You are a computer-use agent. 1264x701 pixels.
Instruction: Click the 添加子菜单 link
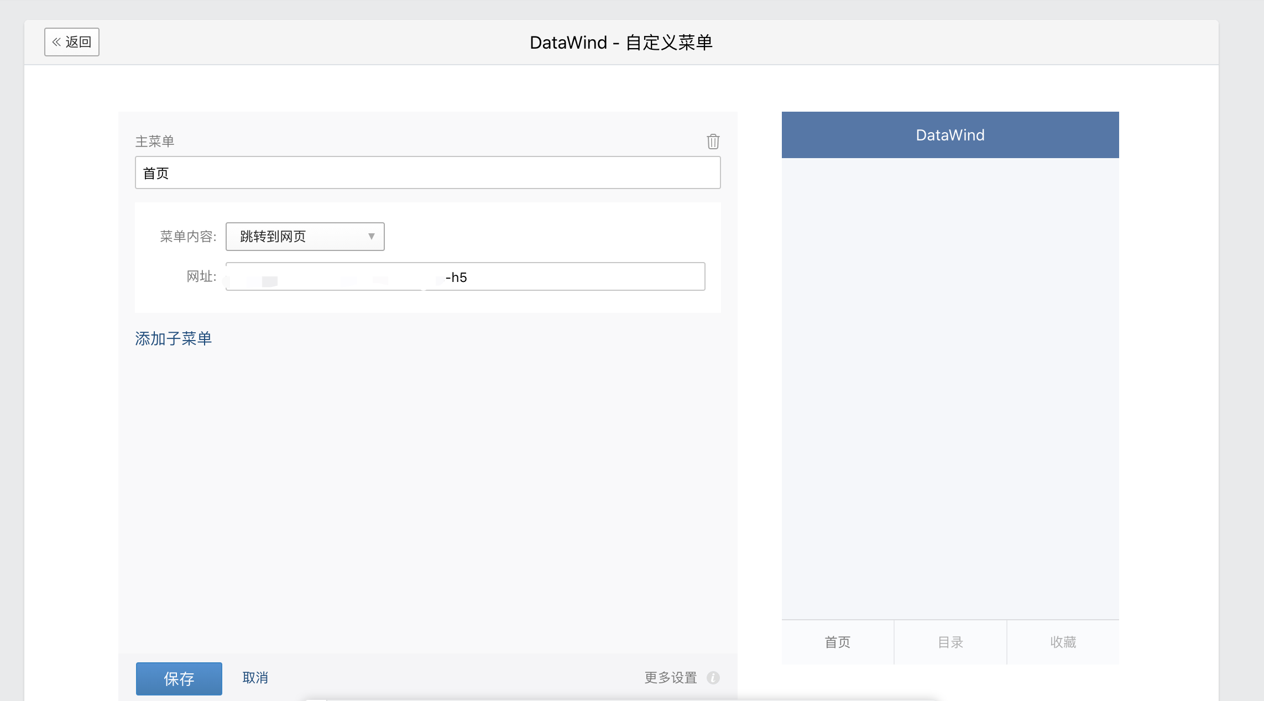[173, 338]
